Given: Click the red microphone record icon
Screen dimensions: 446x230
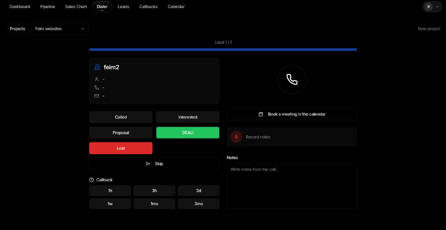Looking at the screenshot, I should pyautogui.click(x=236, y=137).
